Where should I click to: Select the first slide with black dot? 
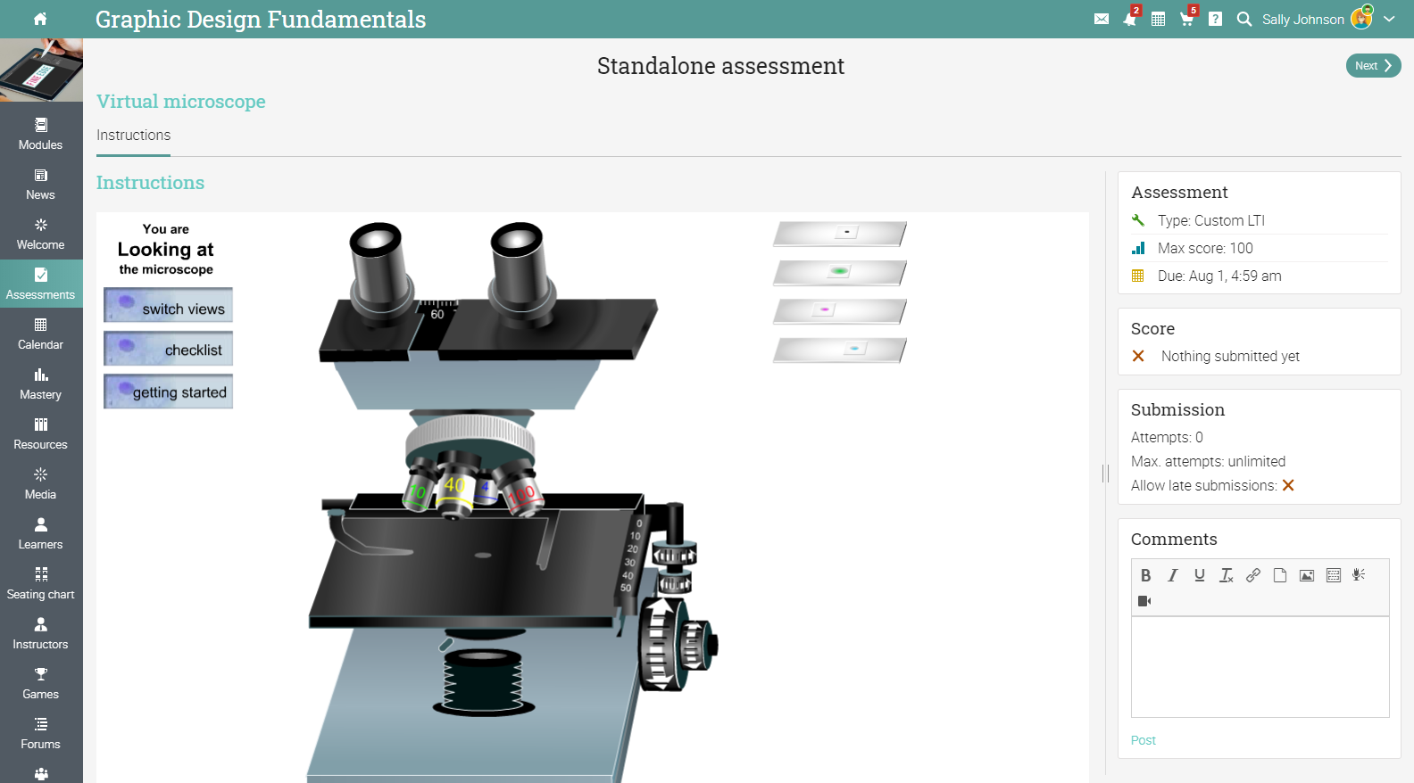840,234
